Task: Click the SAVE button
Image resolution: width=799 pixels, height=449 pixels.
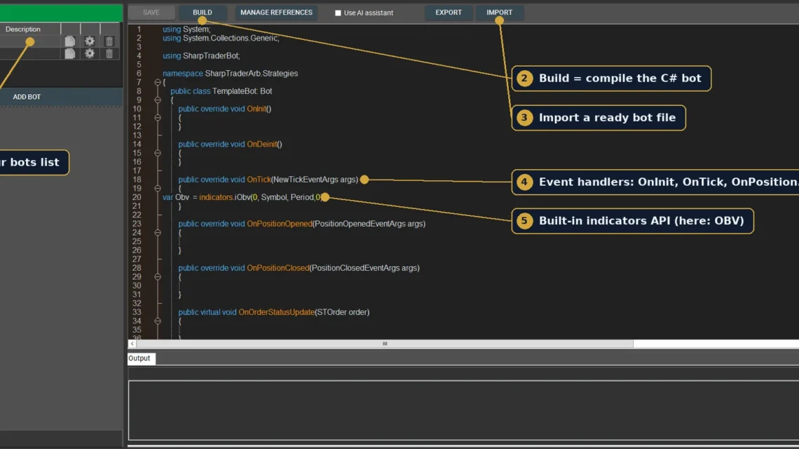Action: point(151,12)
